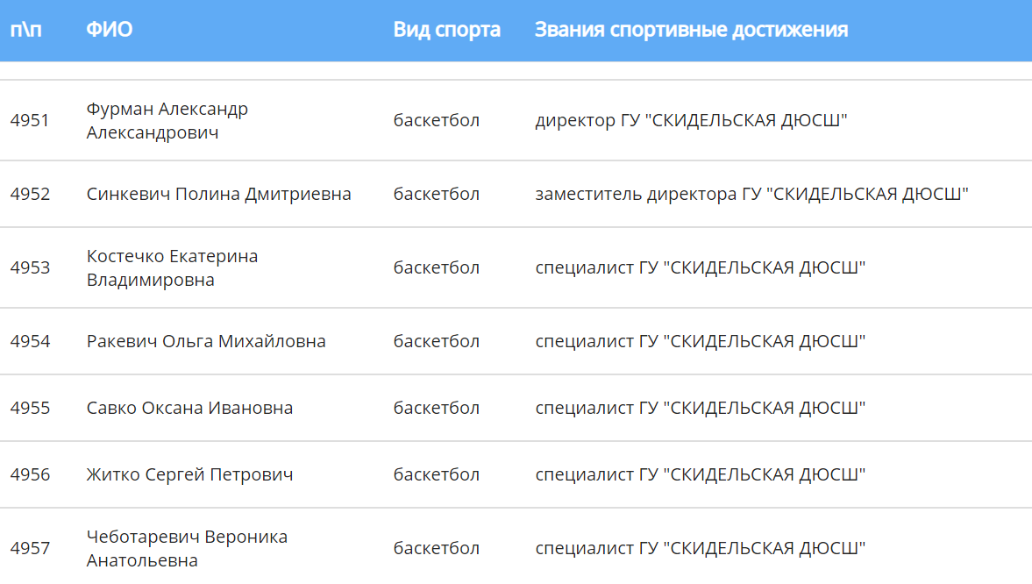Select the директор ГУ "СКИДЕЛЬСКАЯ ДЮСШ" cell
Screen dimensions: 1032x584
coord(691,120)
